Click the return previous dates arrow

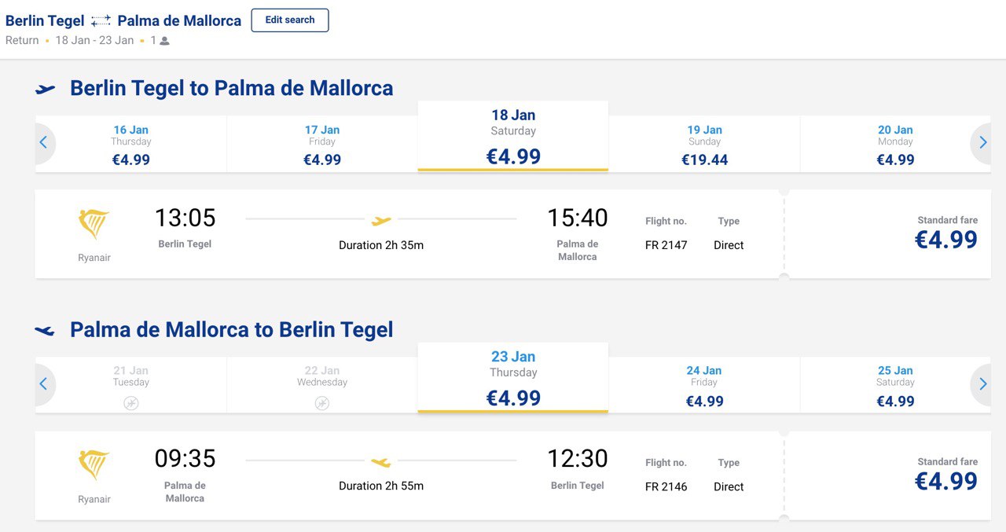pos(44,384)
